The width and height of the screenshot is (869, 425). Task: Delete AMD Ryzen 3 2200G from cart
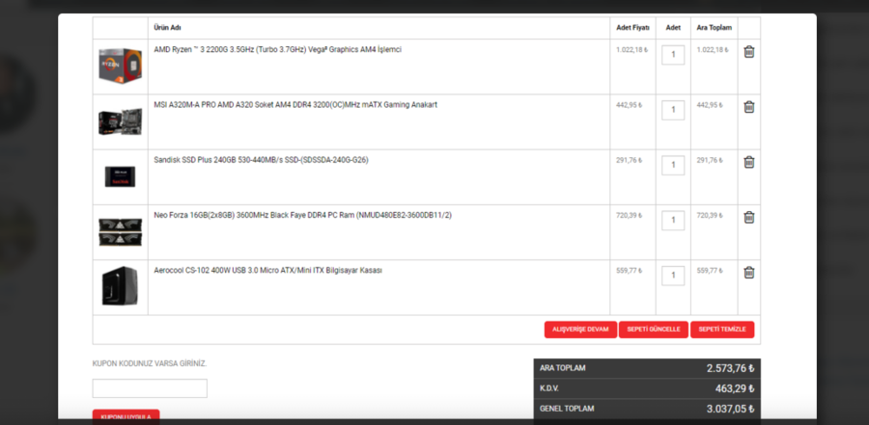(x=748, y=52)
